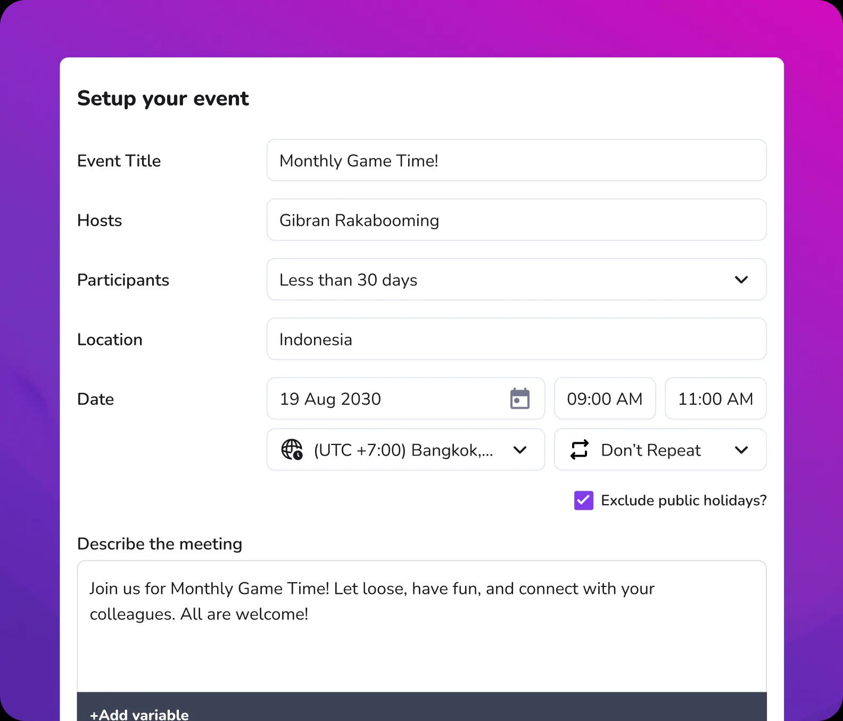Click the Don't Repeat text

[x=650, y=450]
